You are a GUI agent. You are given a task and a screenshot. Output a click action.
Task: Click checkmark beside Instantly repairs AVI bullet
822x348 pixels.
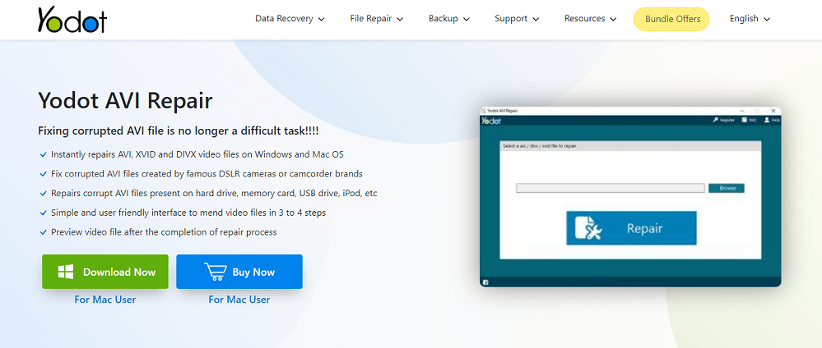tap(43, 155)
